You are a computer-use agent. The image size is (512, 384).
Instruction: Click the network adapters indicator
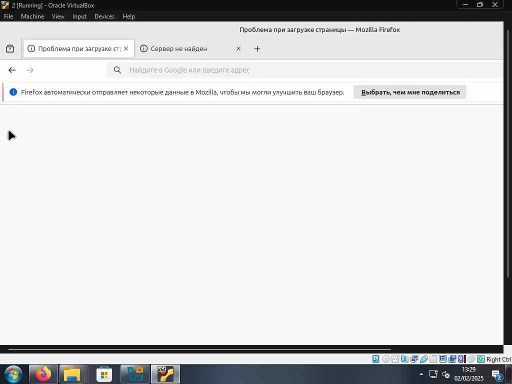click(x=414, y=359)
